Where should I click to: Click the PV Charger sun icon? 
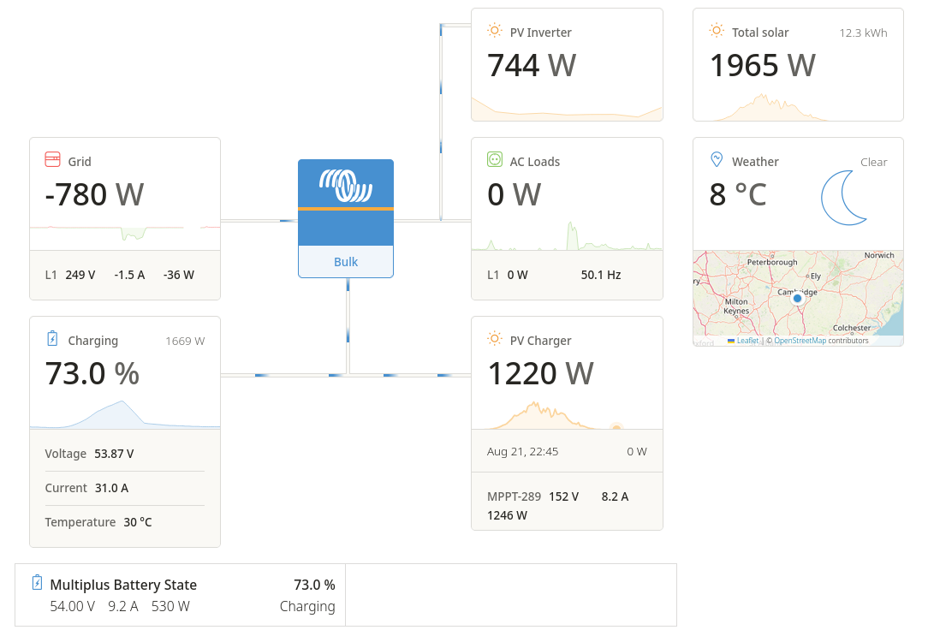(x=494, y=339)
